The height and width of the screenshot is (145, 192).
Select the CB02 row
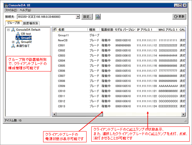(x=119, y=51)
